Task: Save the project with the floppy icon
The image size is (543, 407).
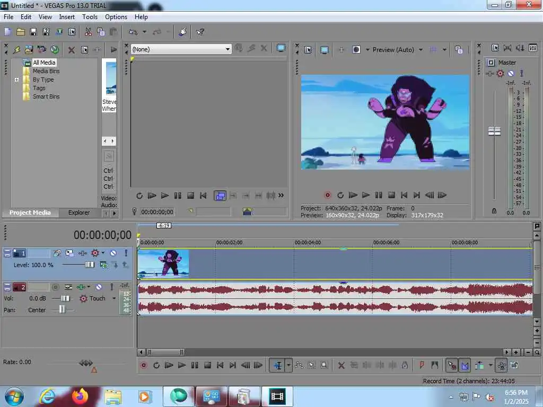Action: 33,32
